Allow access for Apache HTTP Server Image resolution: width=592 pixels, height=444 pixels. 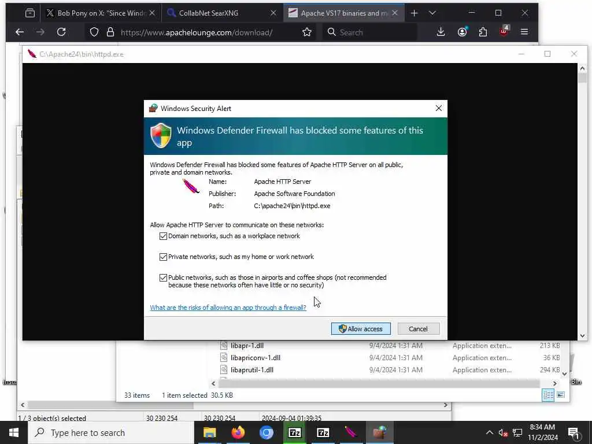tap(361, 329)
